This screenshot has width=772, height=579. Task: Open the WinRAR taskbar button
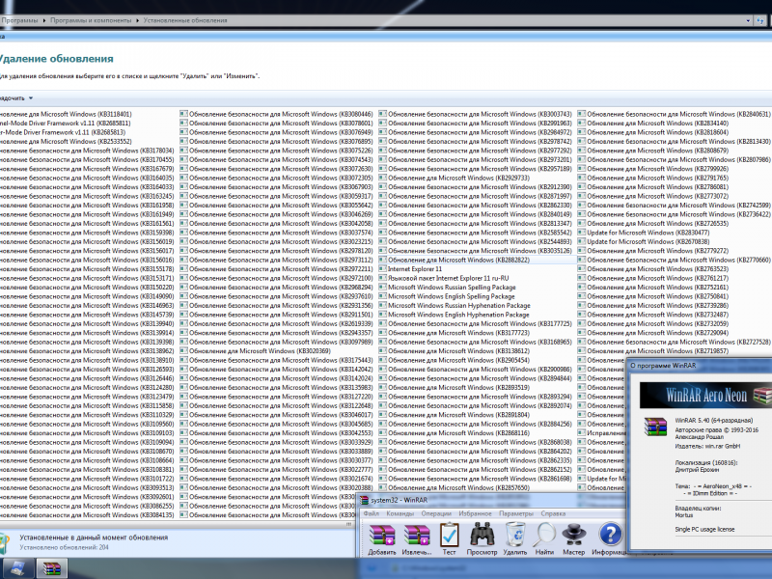51,568
